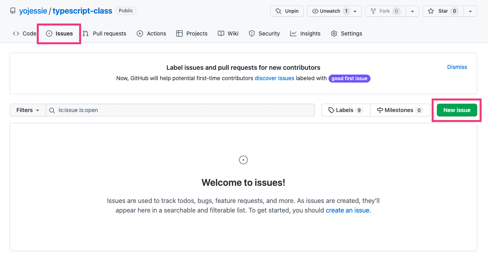The width and height of the screenshot is (488, 256).
Task: Open the Pull requests tab
Action: 104,33
